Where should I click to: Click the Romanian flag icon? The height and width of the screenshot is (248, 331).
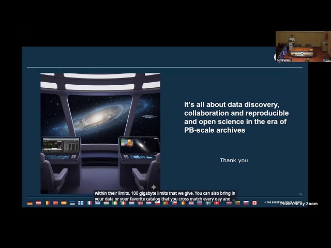(x=183, y=203)
